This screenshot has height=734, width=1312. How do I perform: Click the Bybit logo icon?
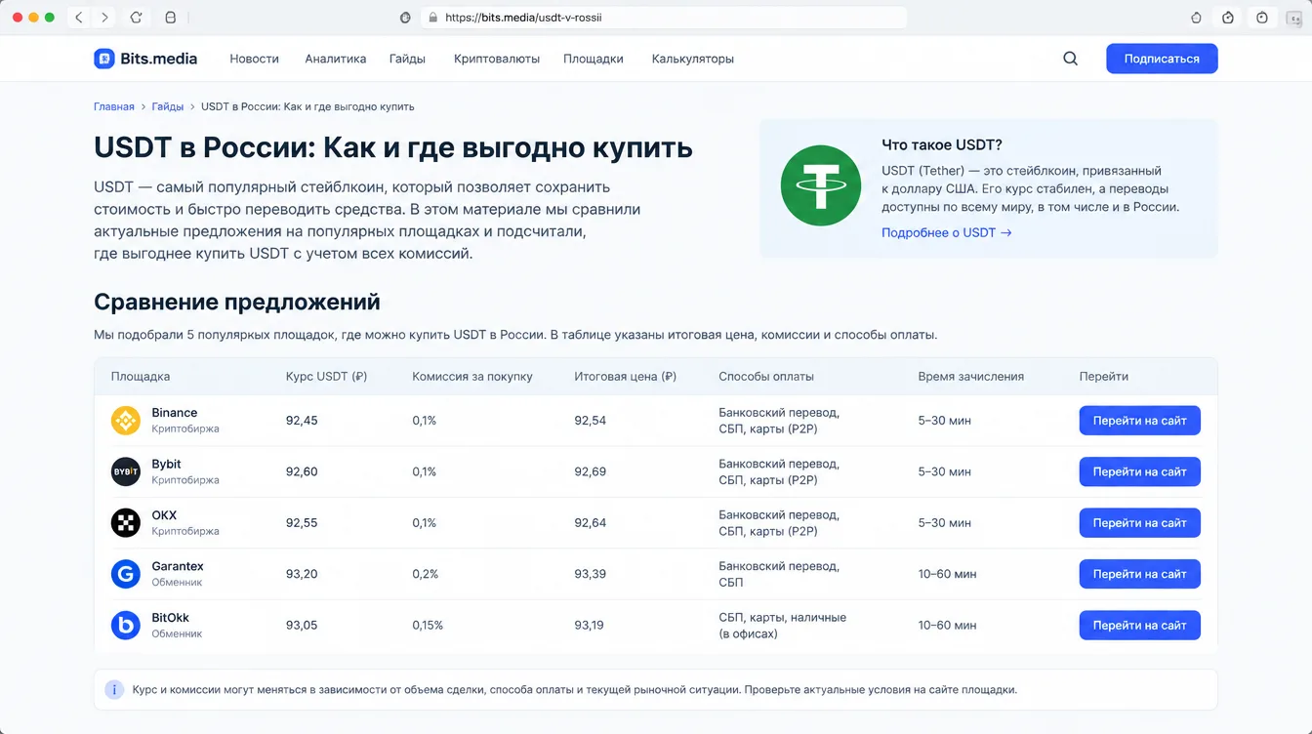click(126, 471)
